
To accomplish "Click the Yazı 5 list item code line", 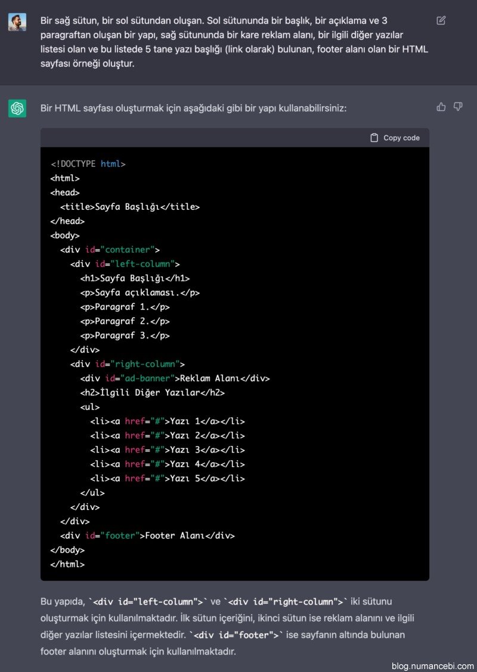I will click(x=167, y=478).
